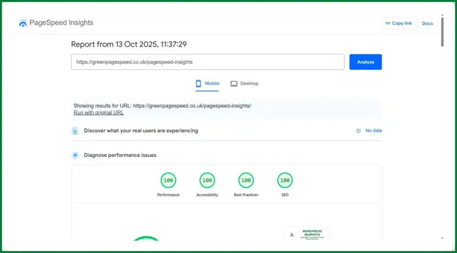
Task: Click the 'Showing results for URL' text
Action: pyautogui.click(x=162, y=106)
